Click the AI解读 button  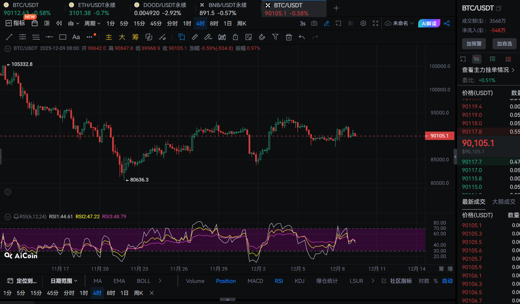(x=429, y=23)
